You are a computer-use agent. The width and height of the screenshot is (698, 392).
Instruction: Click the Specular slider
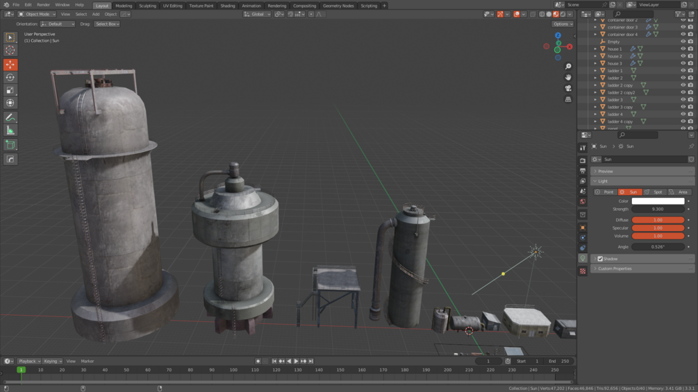tap(658, 228)
